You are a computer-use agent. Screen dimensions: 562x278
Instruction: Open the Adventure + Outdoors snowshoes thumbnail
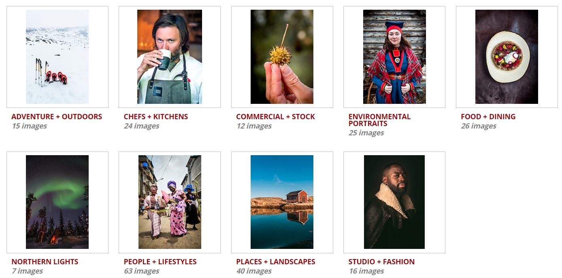click(x=57, y=57)
